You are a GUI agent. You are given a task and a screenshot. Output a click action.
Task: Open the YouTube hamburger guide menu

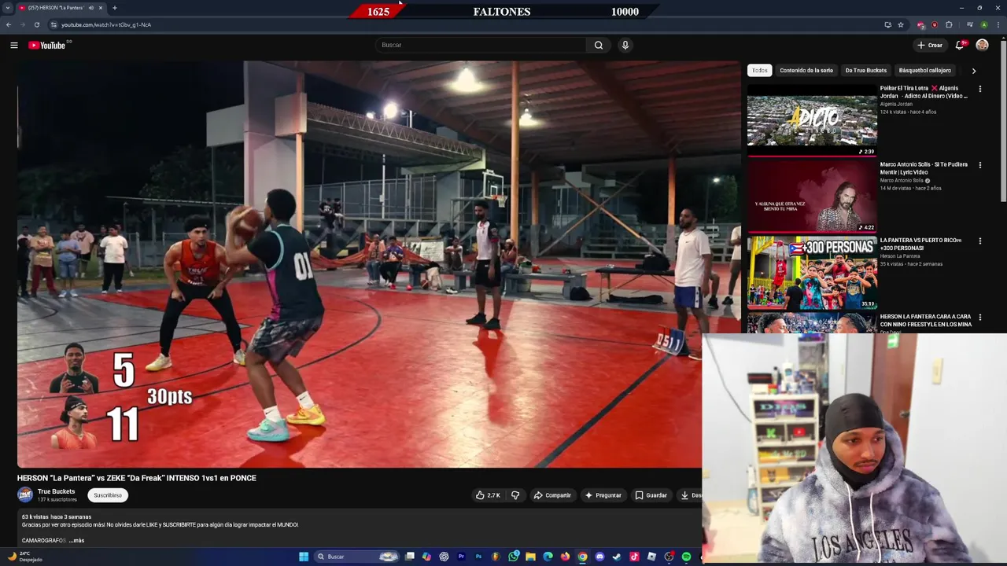13,45
